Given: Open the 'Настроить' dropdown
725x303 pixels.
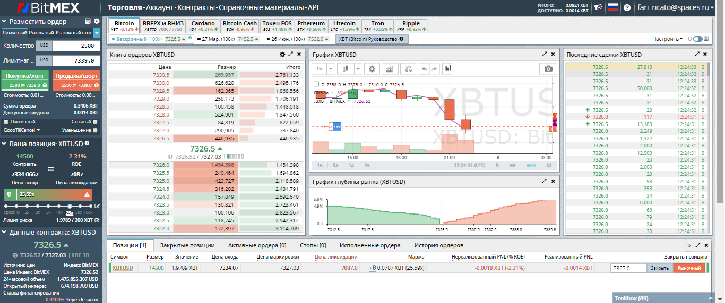Looking at the screenshot, I should (x=667, y=39).
